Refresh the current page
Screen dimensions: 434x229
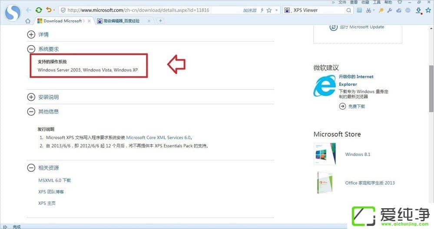pyautogui.click(x=39, y=10)
